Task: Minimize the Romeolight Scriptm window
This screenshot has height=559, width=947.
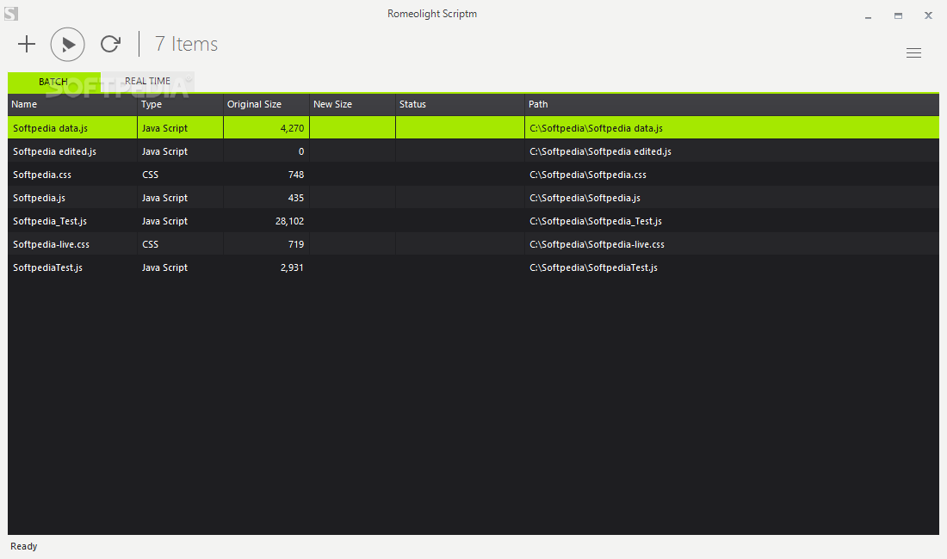Action: 868,16
